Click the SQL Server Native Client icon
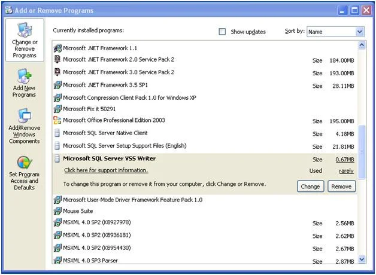This screenshot has height=275, width=376. pyautogui.click(x=57, y=133)
